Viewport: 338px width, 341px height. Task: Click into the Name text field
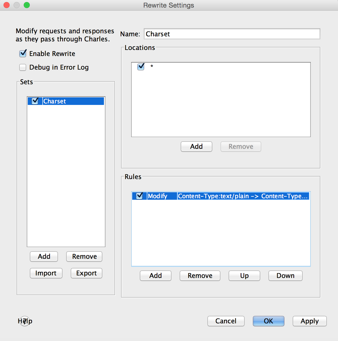click(x=232, y=34)
